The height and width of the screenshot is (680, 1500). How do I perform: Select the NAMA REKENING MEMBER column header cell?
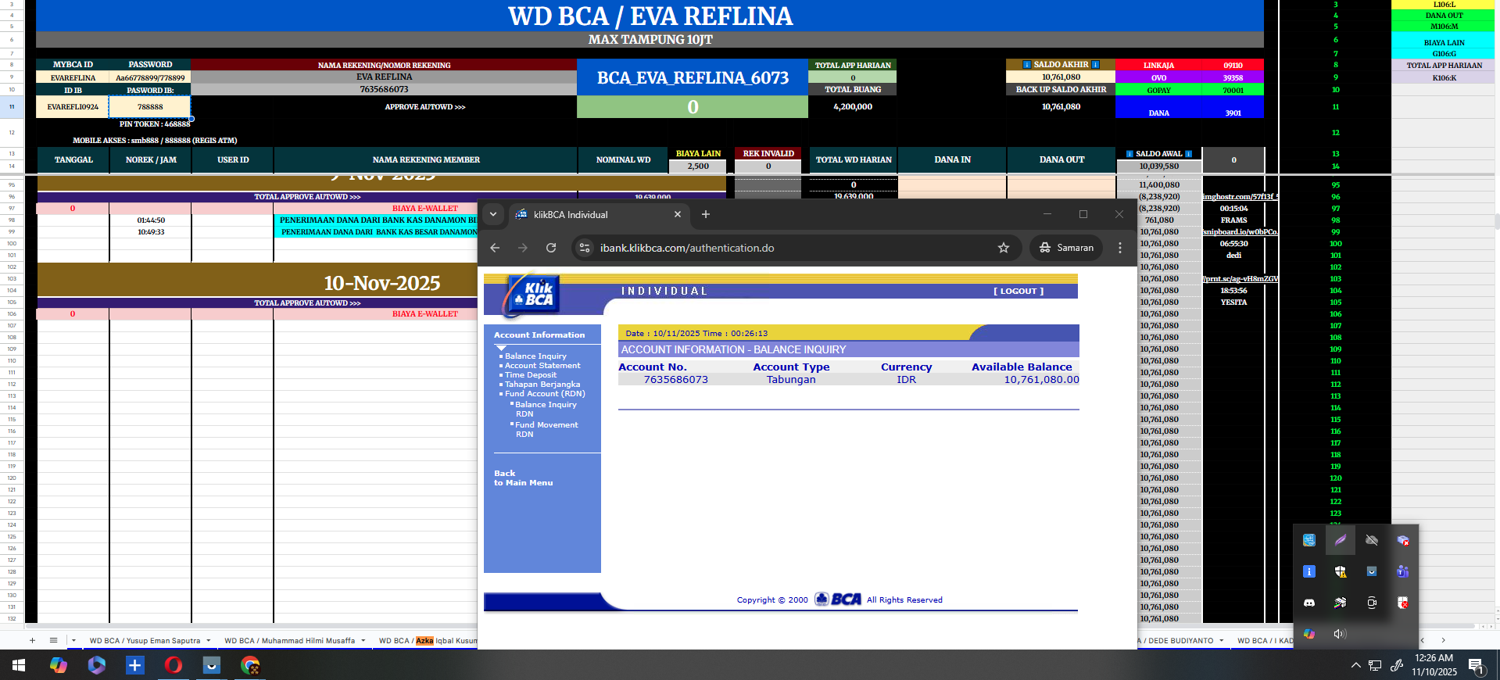[426, 159]
